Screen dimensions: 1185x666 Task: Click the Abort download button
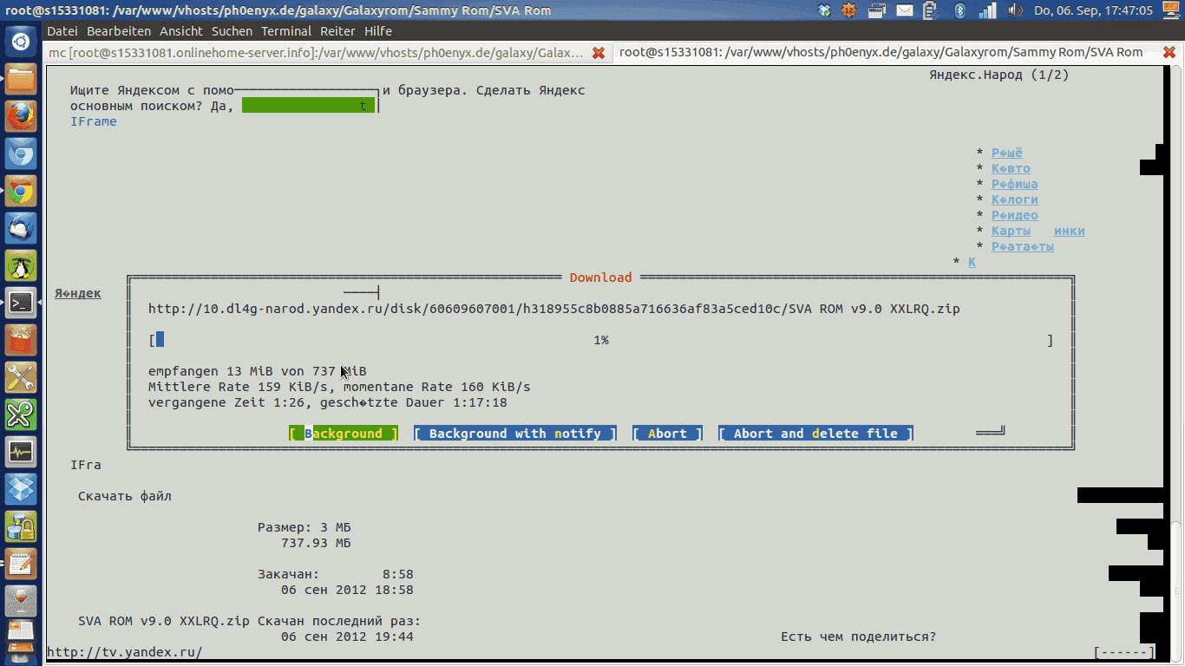tap(667, 434)
